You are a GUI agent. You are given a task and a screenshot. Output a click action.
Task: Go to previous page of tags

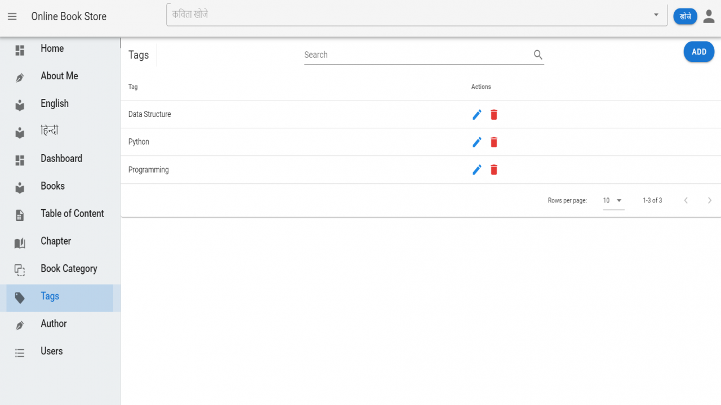coord(686,200)
